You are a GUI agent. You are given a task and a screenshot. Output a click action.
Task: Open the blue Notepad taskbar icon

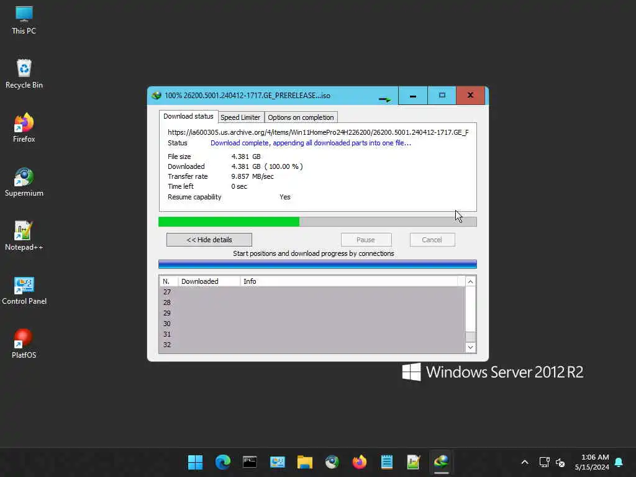386,462
